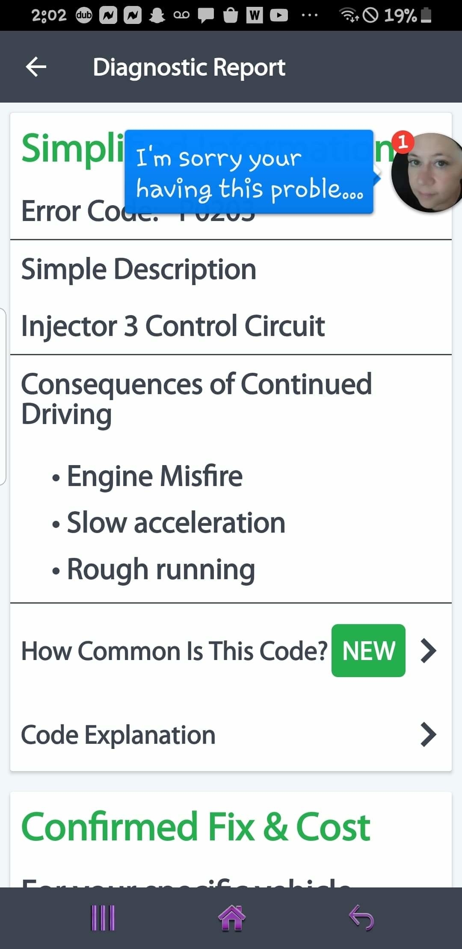Expand How Common Is This Code chevron
Screen dimensions: 462x949
pos(428,651)
